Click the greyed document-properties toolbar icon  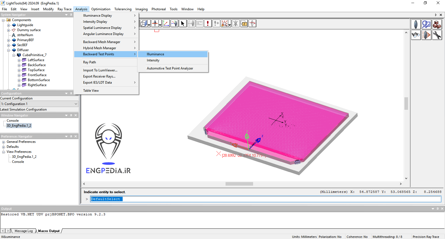click(199, 23)
